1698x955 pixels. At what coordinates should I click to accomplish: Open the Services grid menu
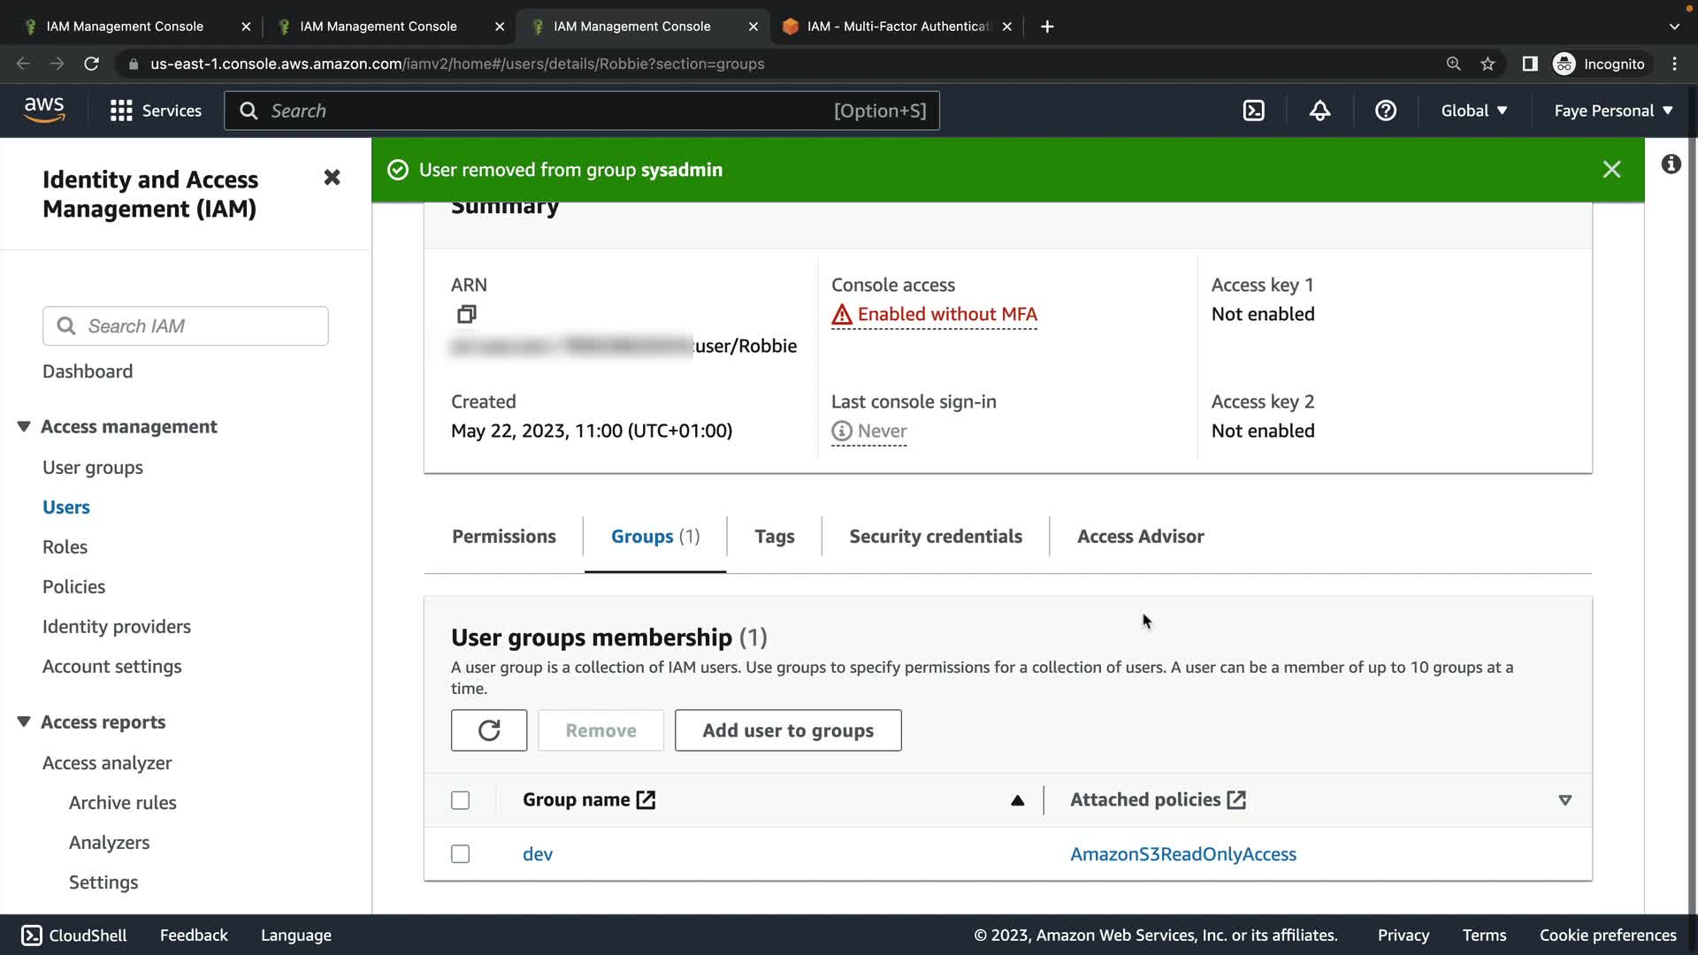click(x=121, y=111)
